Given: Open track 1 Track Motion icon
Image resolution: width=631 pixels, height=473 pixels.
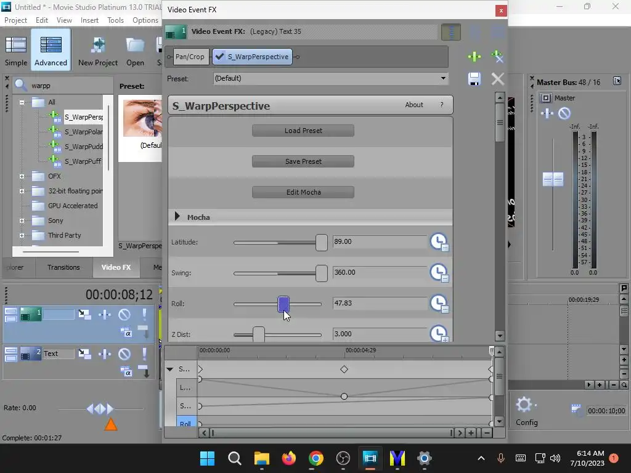Looking at the screenshot, I should point(84,314).
